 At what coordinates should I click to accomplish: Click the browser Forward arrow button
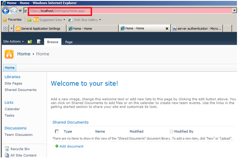click(x=14, y=11)
